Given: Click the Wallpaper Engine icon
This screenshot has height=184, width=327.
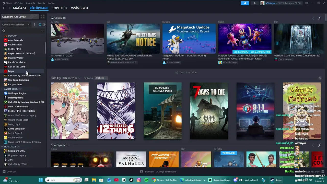Looking at the screenshot, I should [6, 93].
